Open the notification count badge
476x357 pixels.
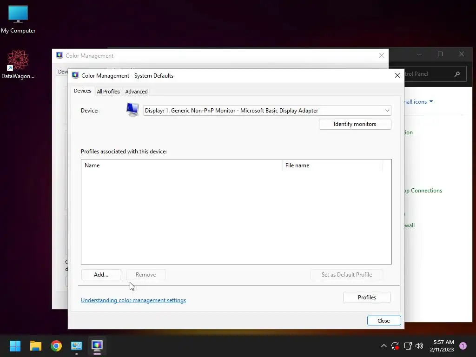click(x=463, y=346)
